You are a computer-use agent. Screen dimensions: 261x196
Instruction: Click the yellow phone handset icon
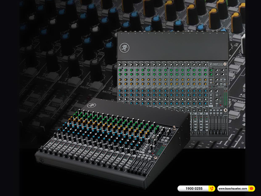[212, 188]
